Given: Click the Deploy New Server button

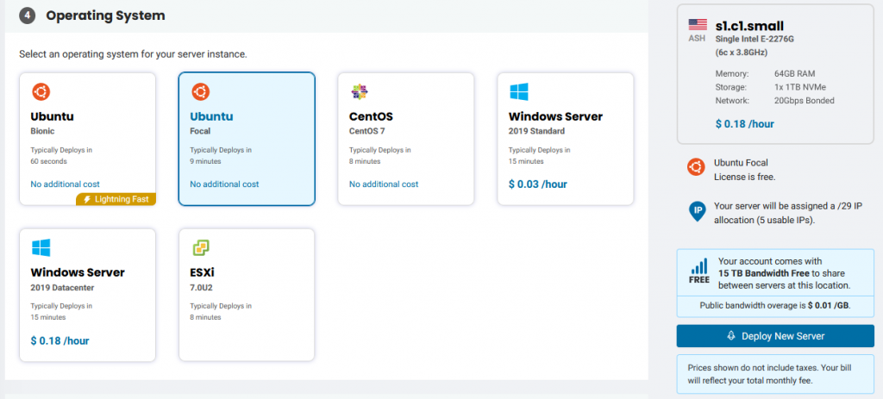Looking at the screenshot, I should [x=775, y=336].
